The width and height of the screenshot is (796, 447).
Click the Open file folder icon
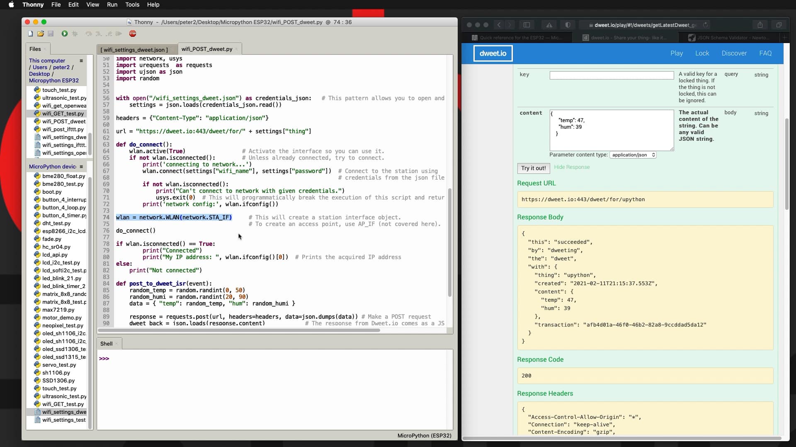(x=41, y=34)
